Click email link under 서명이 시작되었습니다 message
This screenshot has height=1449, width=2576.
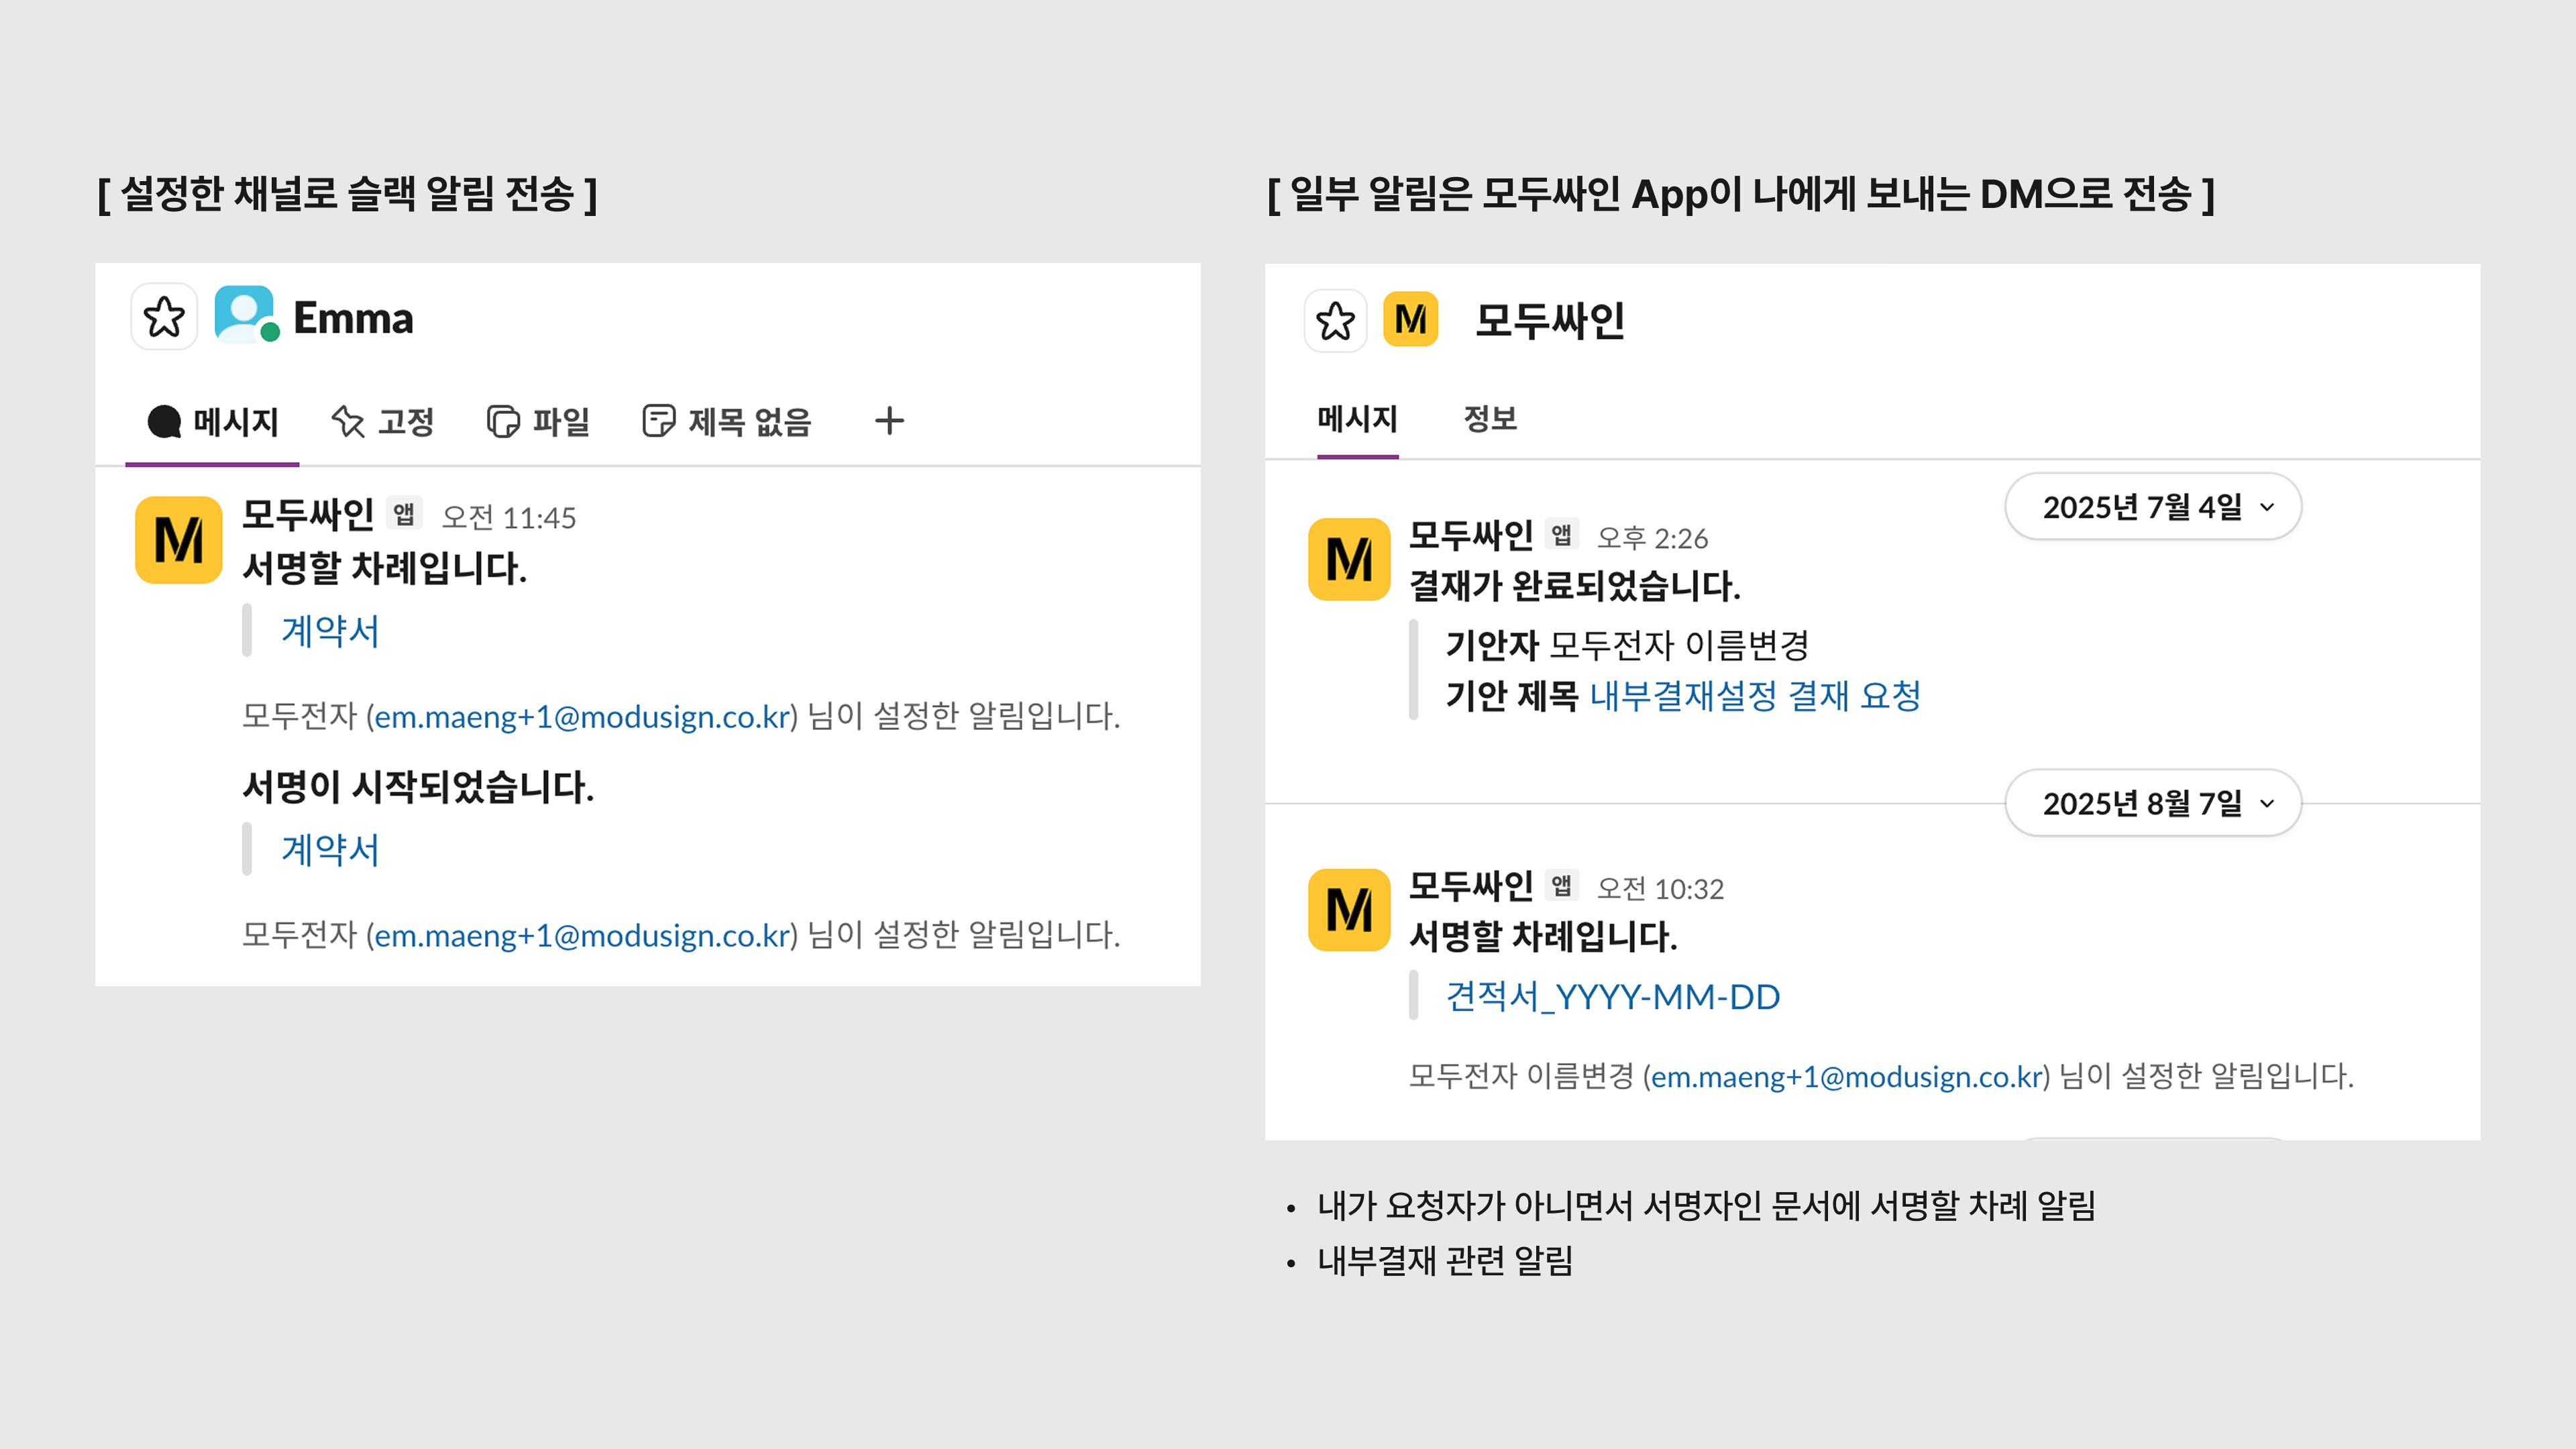pos(582,936)
